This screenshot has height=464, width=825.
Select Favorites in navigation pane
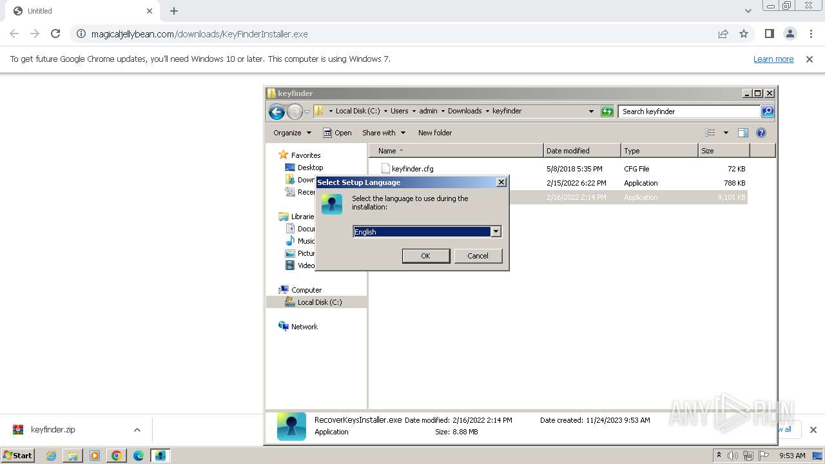pos(306,155)
